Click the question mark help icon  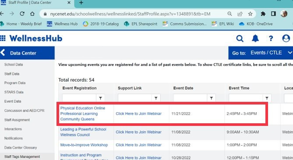[x=271, y=38]
